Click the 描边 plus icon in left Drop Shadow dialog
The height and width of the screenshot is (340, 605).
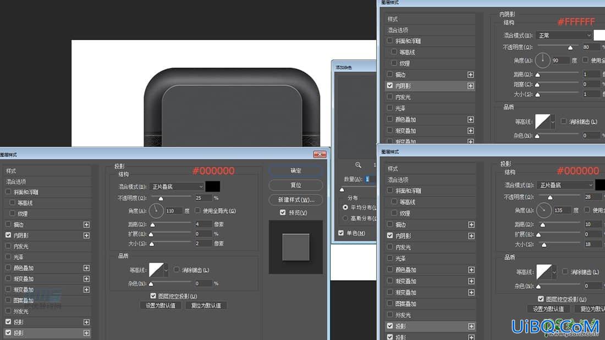pyautogui.click(x=86, y=224)
